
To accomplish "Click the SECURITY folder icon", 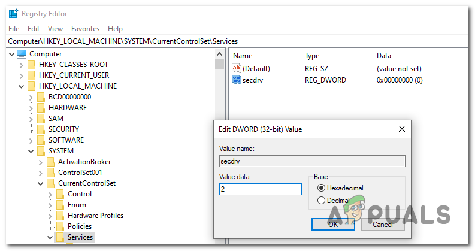I will 41,129.
